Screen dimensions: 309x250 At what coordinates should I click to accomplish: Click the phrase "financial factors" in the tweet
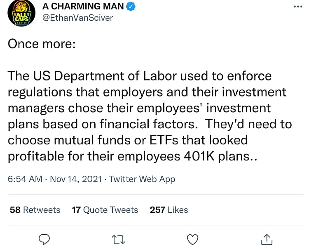click(x=160, y=124)
